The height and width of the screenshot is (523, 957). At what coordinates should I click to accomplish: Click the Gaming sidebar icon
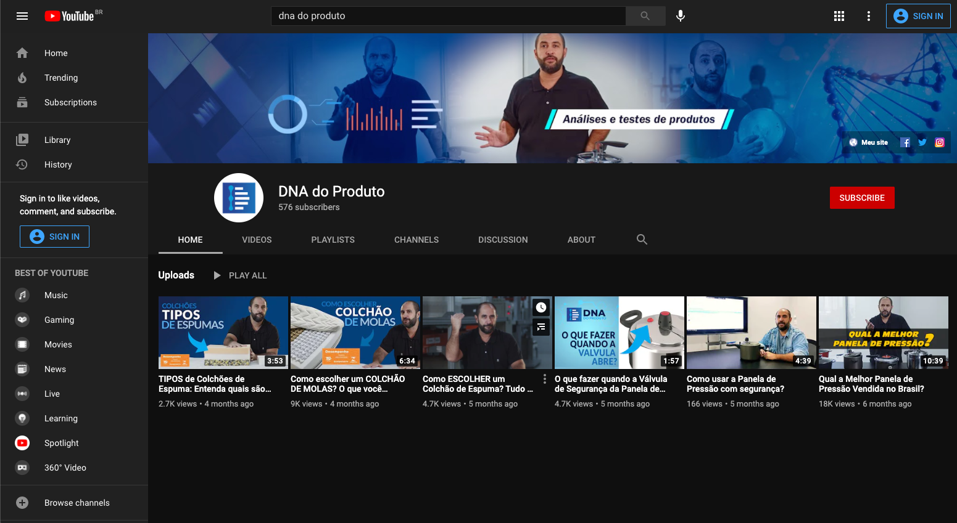[22, 320]
